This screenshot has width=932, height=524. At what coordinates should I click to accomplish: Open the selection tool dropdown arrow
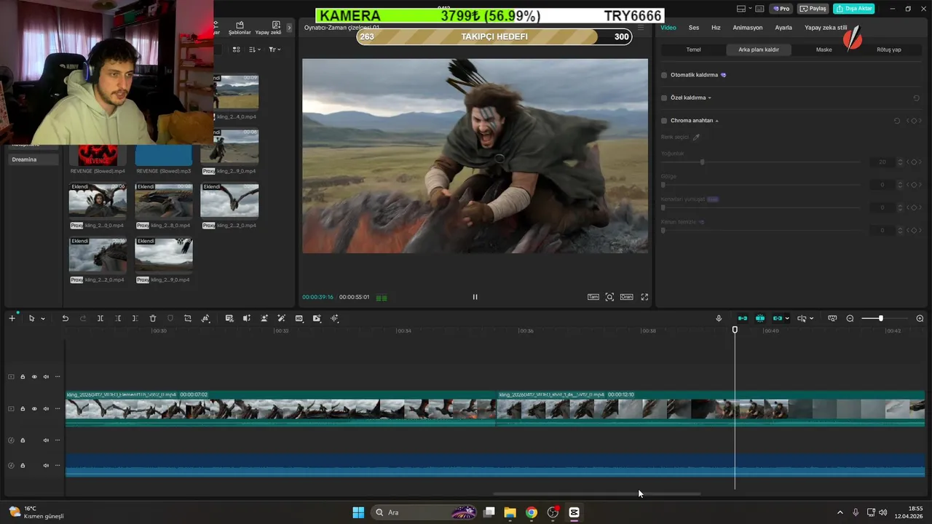point(43,319)
